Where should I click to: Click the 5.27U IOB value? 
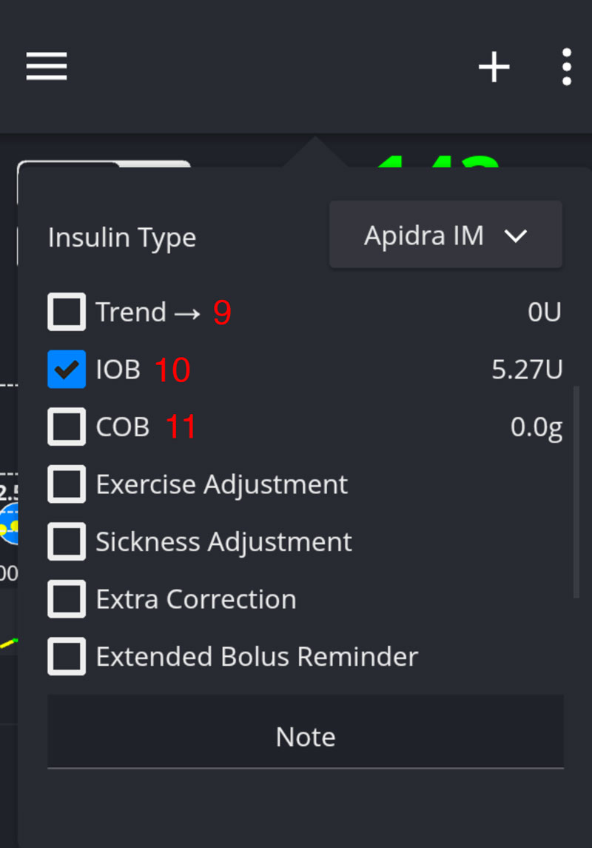pyautogui.click(x=527, y=370)
